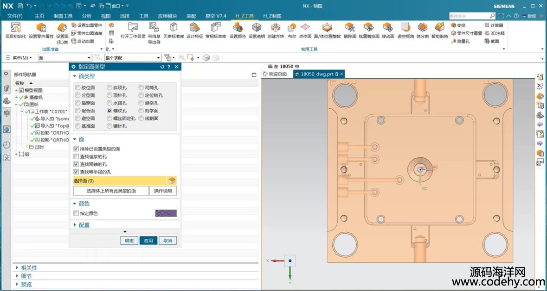The image size is (547, 291).
Task: Click 选择体上所有此类型的面 button
Action: [111, 191]
